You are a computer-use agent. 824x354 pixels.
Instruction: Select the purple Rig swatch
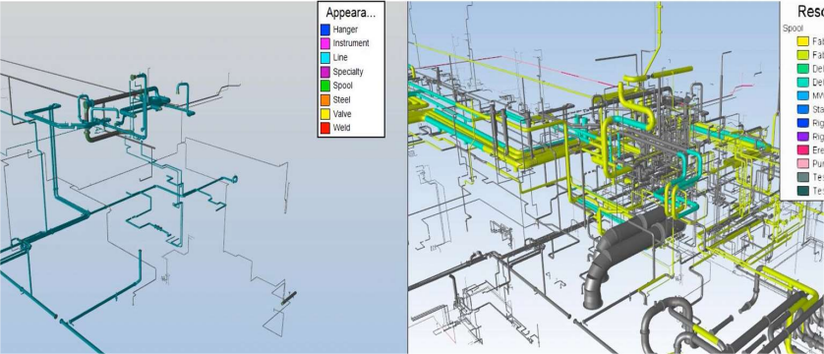tap(802, 137)
